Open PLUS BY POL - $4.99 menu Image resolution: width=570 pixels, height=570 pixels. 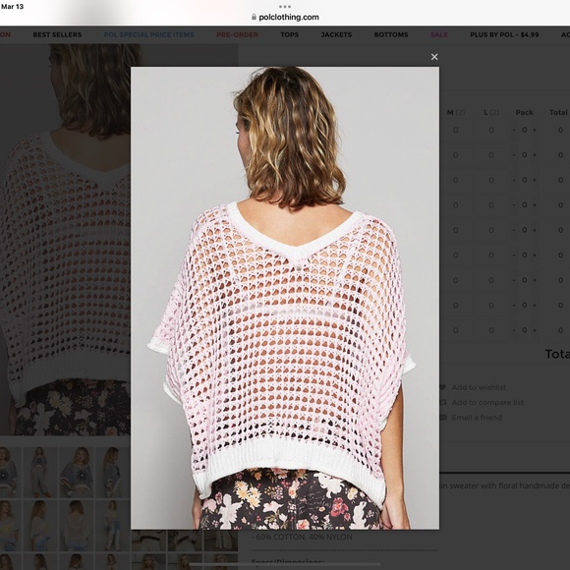click(x=504, y=35)
